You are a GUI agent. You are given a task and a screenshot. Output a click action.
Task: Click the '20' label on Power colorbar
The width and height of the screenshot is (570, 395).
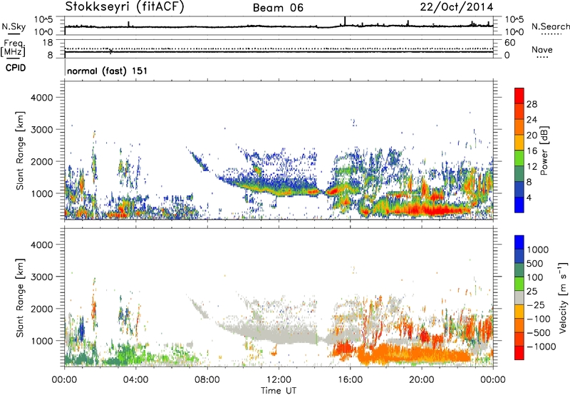point(532,135)
